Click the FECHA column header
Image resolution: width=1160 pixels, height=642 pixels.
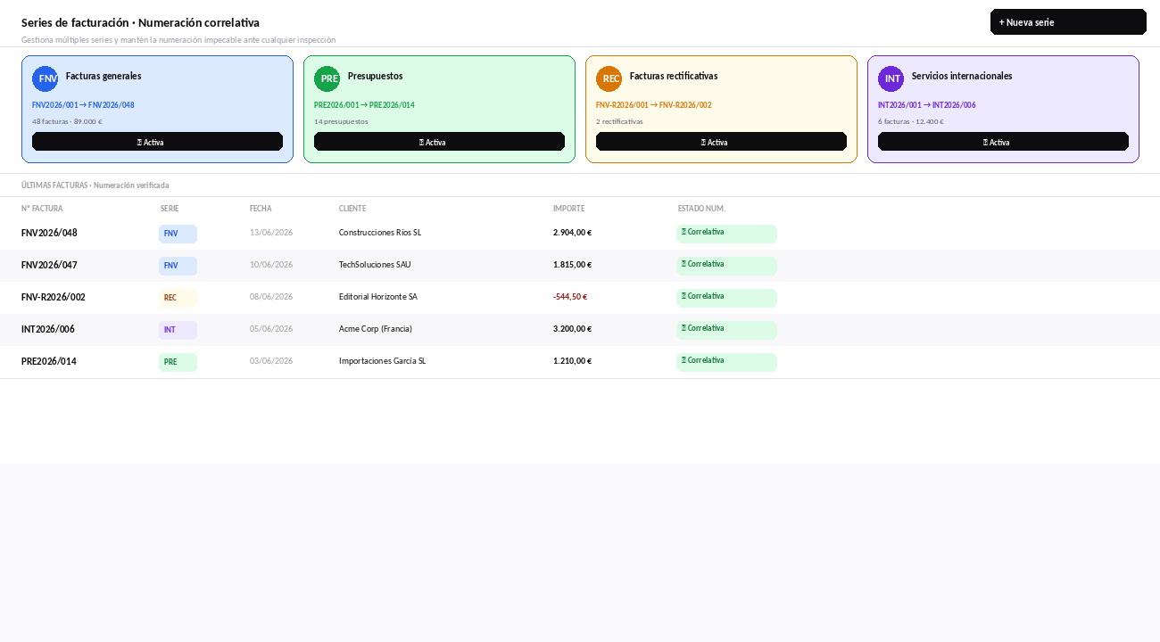pyautogui.click(x=261, y=209)
